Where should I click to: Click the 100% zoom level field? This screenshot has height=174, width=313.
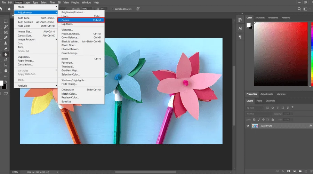click(15, 172)
